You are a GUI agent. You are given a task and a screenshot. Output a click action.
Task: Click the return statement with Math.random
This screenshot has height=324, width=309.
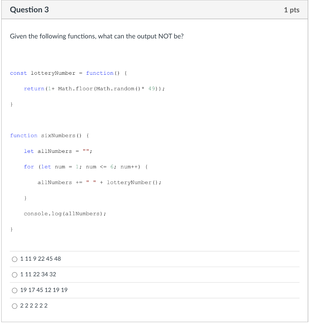click(x=94, y=89)
